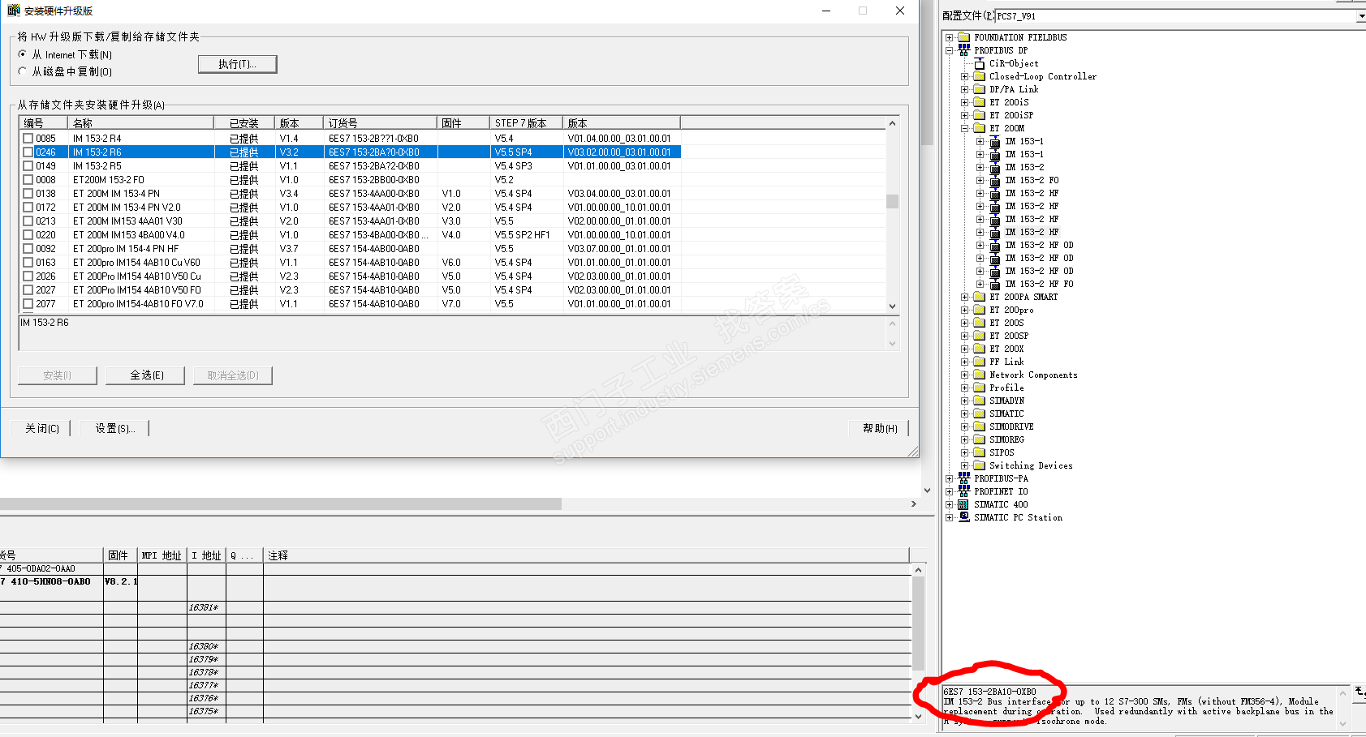
Task: Expand the FOUNDATION FIELDBUS node
Action: 949,37
